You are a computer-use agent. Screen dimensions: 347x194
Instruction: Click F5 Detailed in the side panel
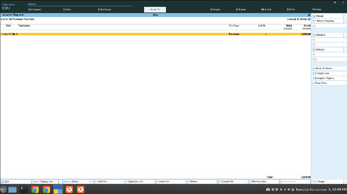[x=327, y=35]
